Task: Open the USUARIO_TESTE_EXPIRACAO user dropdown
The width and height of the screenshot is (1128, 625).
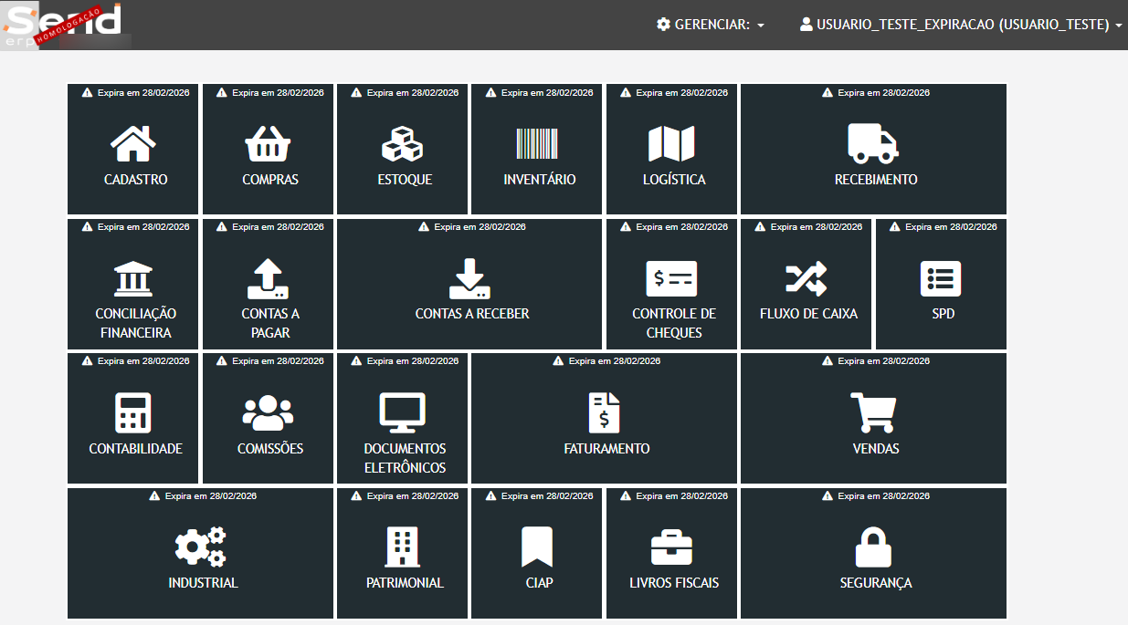Action: (x=961, y=25)
